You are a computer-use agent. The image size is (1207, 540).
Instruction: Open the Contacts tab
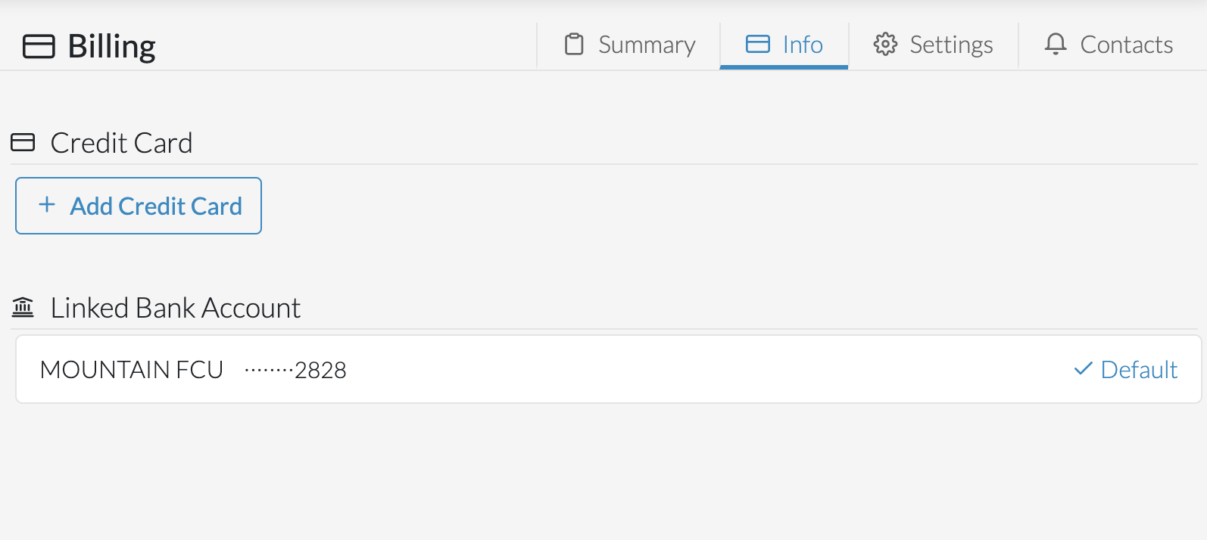(1127, 45)
